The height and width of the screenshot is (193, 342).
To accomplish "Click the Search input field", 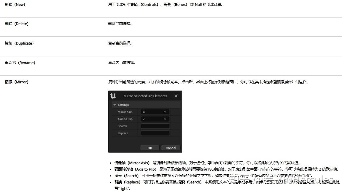I will (x=155, y=126).
